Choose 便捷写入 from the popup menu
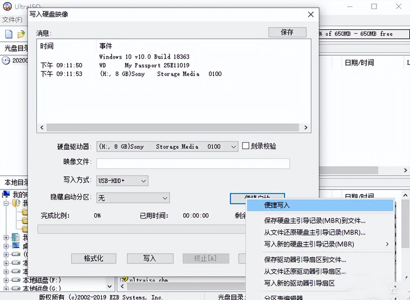This screenshot has height=300, width=410. click(320, 205)
